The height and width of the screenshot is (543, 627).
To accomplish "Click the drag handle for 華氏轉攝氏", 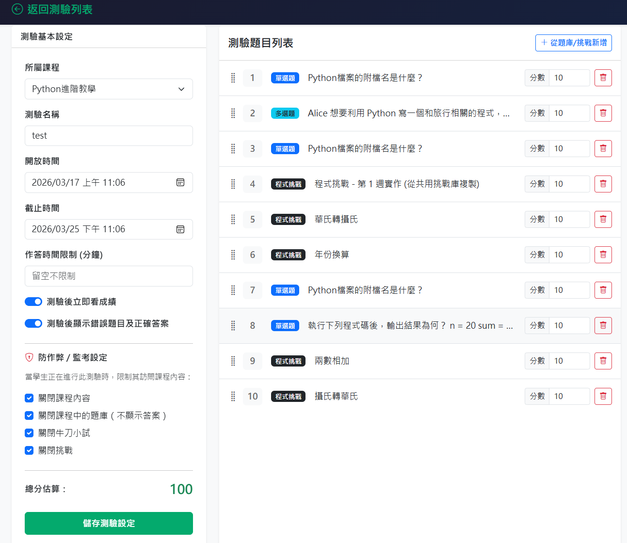I will pyautogui.click(x=233, y=219).
